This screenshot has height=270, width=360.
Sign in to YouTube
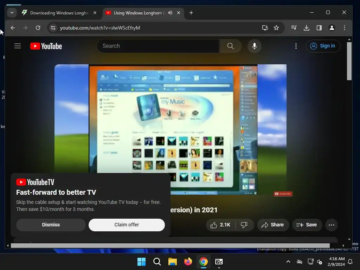[323, 46]
